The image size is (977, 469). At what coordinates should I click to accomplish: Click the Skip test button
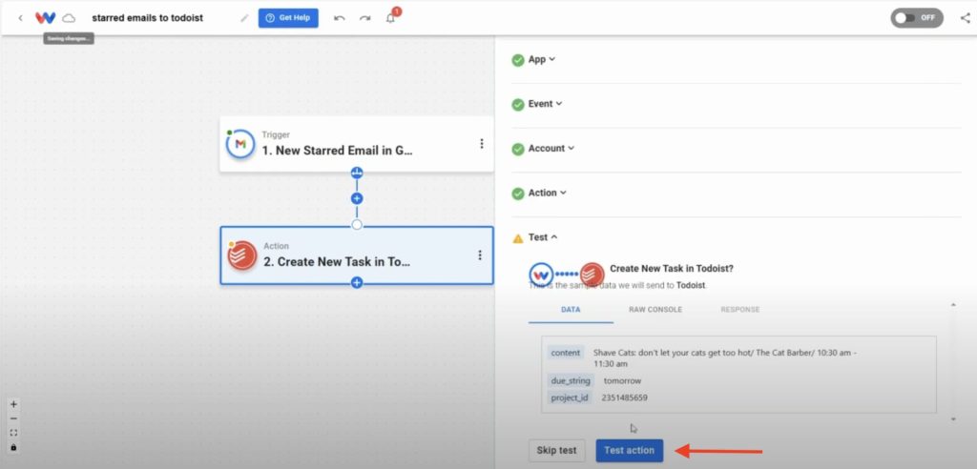[557, 450]
